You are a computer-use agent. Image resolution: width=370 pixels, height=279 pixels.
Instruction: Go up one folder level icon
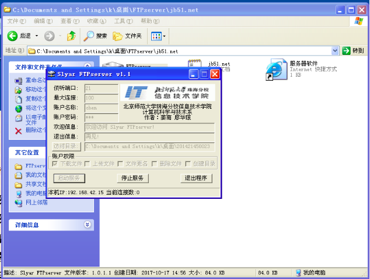(71, 36)
